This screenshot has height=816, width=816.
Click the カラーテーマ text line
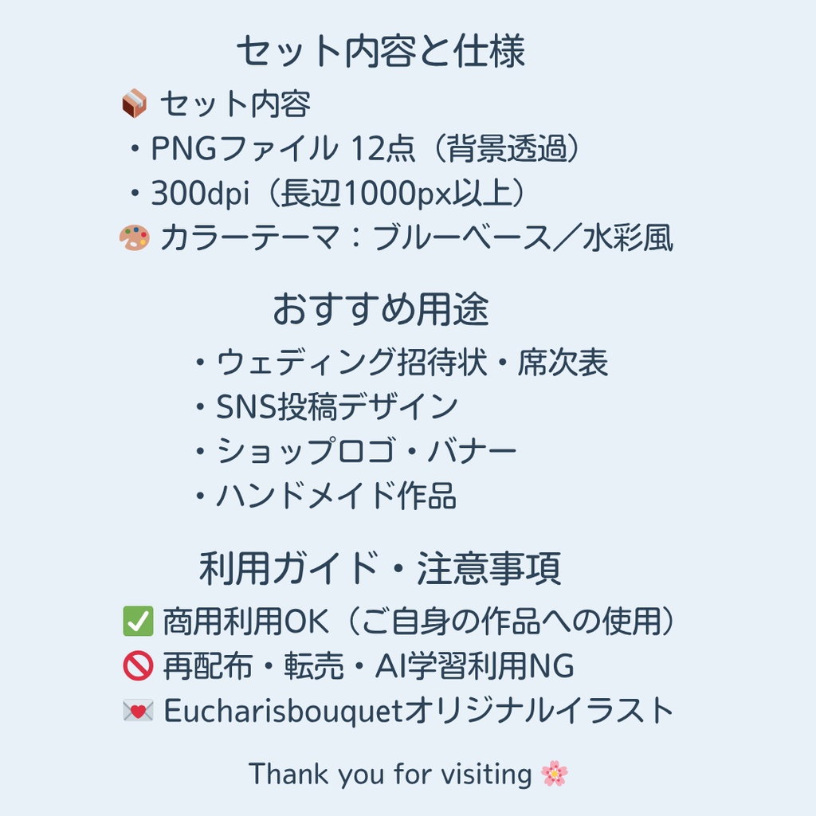416,237
